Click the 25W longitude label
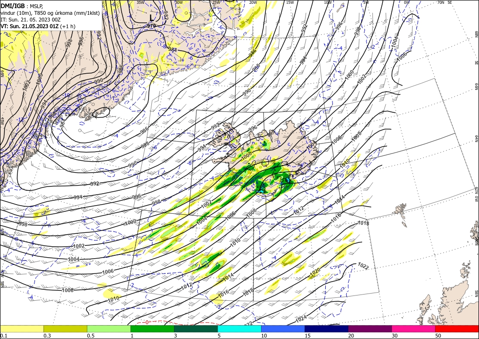The image size is (479, 339). (216, 2)
